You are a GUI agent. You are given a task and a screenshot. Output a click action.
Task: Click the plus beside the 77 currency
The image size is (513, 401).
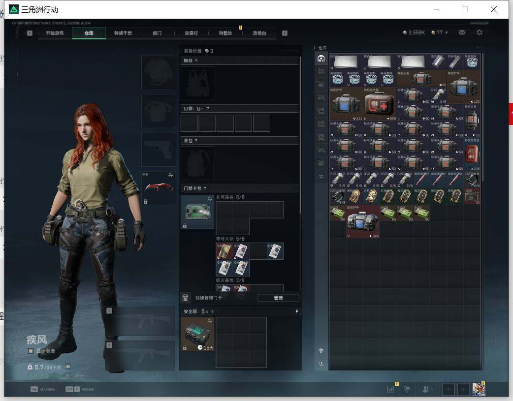[446, 32]
